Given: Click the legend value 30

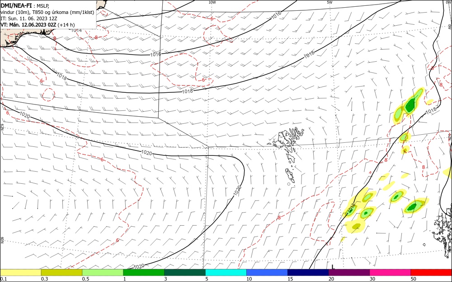Looking at the screenshot, I should pos(372,279).
